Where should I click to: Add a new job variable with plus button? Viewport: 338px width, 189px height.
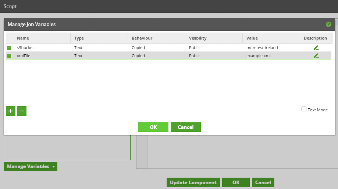tap(11, 111)
